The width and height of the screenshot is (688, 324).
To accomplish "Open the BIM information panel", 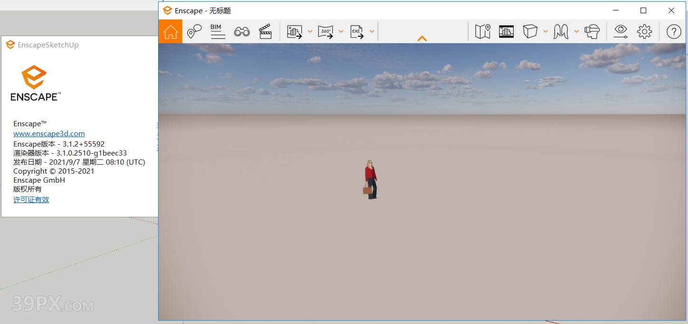I will (217, 31).
